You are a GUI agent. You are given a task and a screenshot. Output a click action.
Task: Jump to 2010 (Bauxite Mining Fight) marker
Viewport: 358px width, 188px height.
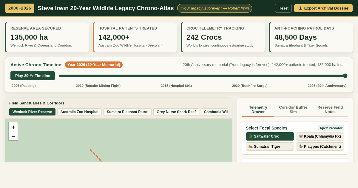(98, 86)
